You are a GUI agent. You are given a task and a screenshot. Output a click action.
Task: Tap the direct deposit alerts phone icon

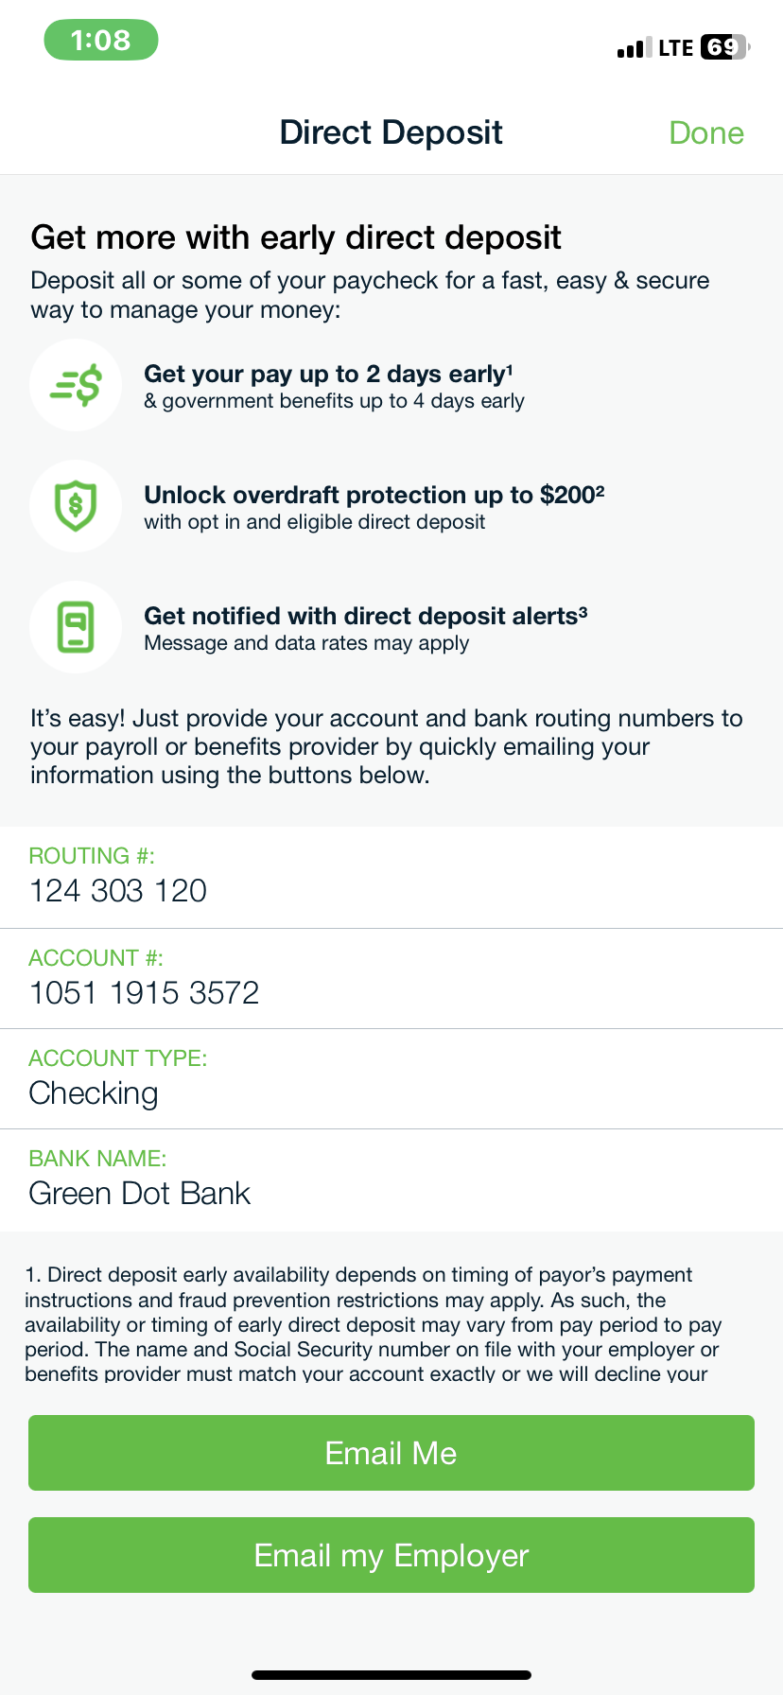pyautogui.click(x=76, y=627)
